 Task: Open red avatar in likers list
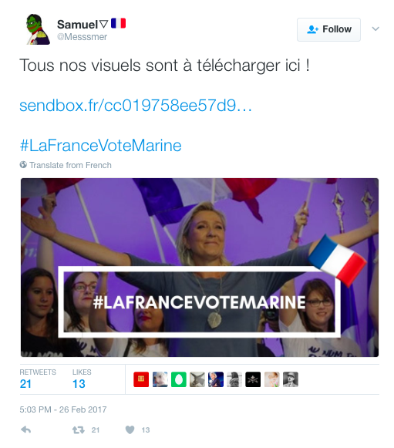point(141,379)
